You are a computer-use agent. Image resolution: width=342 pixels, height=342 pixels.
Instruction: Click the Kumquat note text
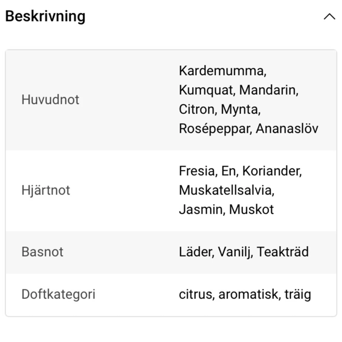pos(206,90)
